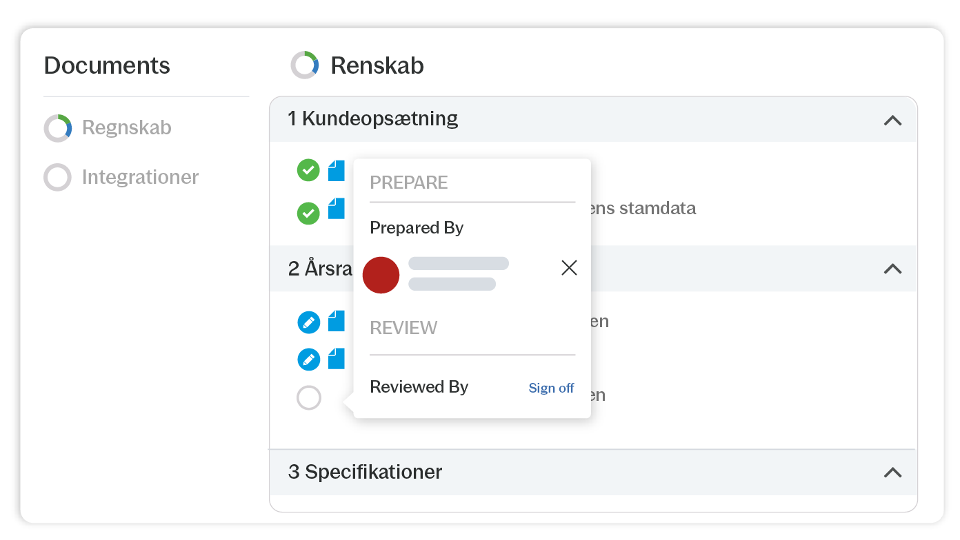Click the Regnskab progress ring icon in sidebar

tap(58, 128)
